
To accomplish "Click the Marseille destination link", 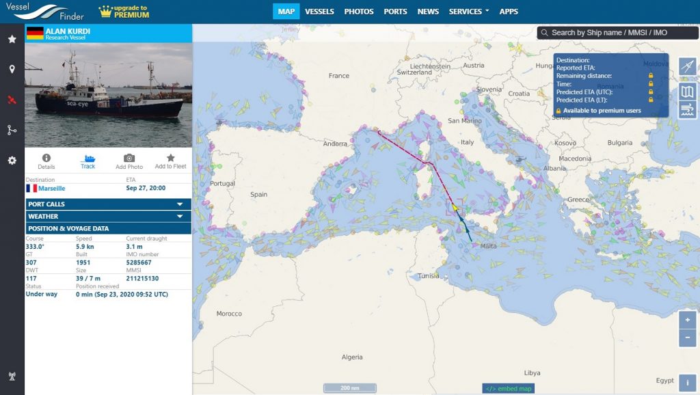I will 52,188.
